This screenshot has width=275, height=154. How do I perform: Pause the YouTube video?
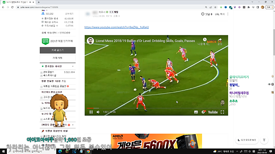91,112
